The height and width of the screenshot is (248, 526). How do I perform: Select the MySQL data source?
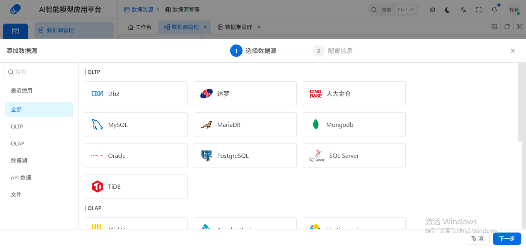point(136,125)
